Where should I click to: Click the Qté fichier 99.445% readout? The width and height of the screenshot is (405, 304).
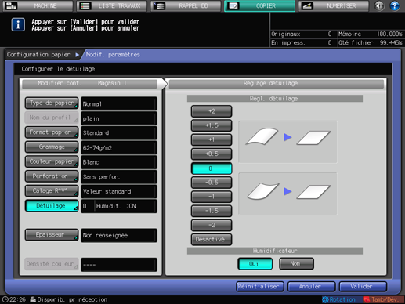coord(371,42)
